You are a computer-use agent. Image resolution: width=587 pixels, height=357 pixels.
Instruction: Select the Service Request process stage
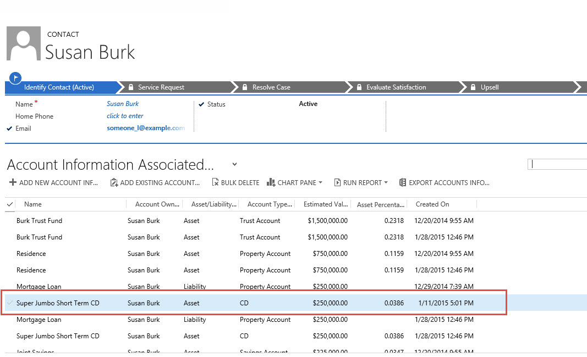tap(161, 87)
